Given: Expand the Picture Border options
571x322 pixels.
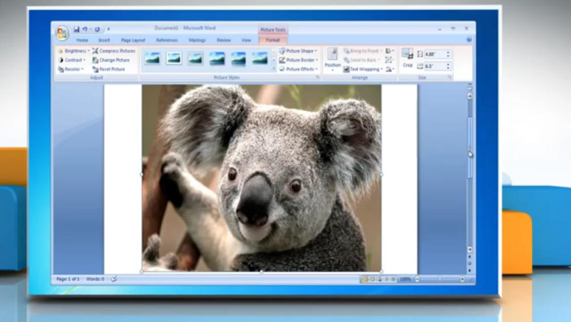Looking at the screenshot, I should click(x=299, y=60).
